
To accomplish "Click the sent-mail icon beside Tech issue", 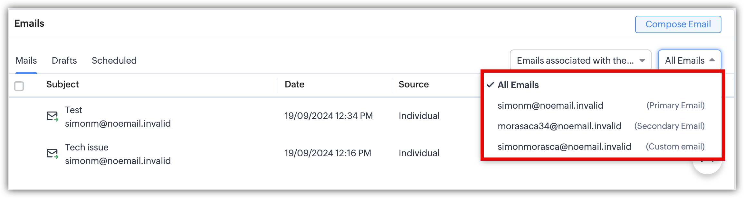I will (52, 154).
